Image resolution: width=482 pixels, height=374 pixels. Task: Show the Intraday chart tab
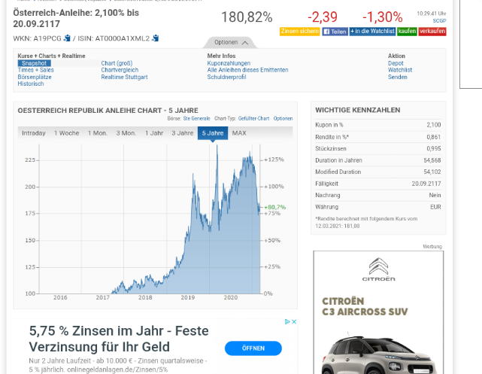(34, 133)
